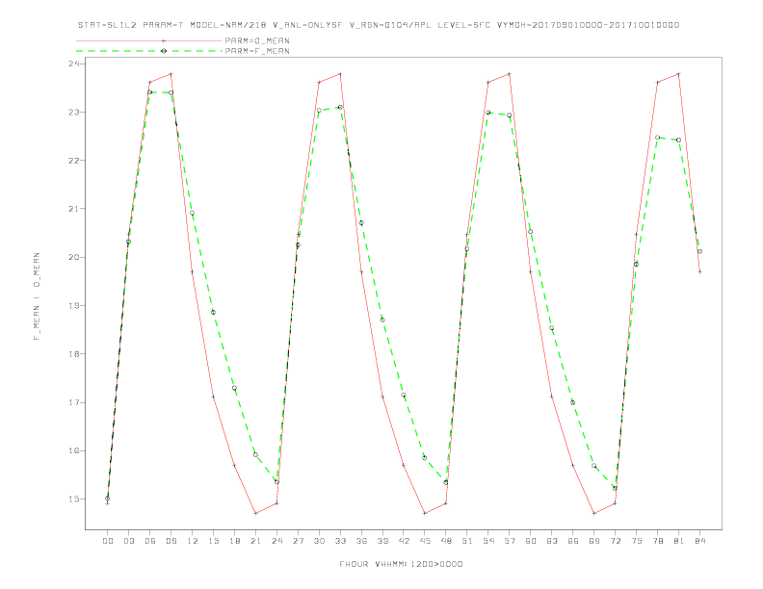Click the 'FHOUR VHHMM:1200>0000' x-axis title
This screenshot has height=589, width=763.
401,564
